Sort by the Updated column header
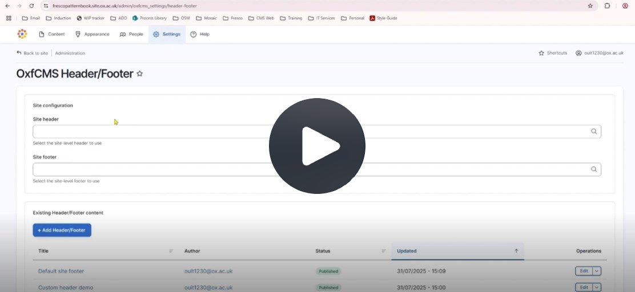Viewport: 635px width, 292px height. point(457,251)
